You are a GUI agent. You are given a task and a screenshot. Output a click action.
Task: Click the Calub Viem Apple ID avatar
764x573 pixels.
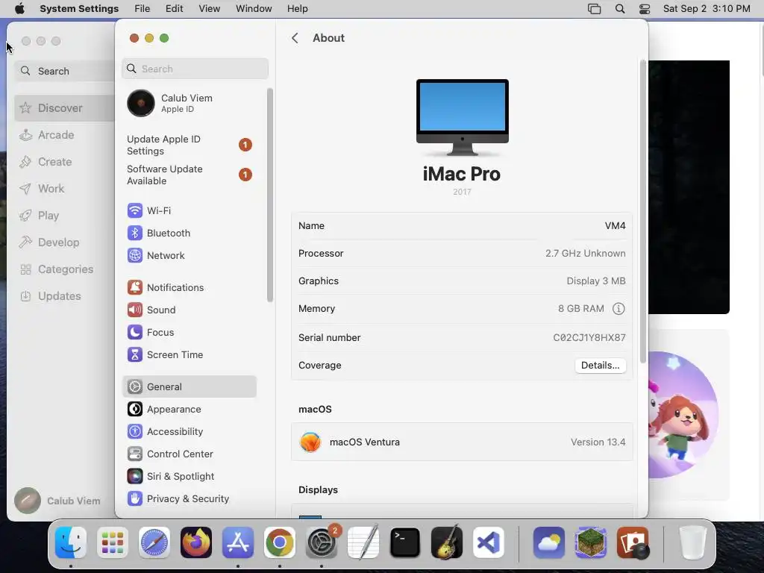(x=141, y=103)
